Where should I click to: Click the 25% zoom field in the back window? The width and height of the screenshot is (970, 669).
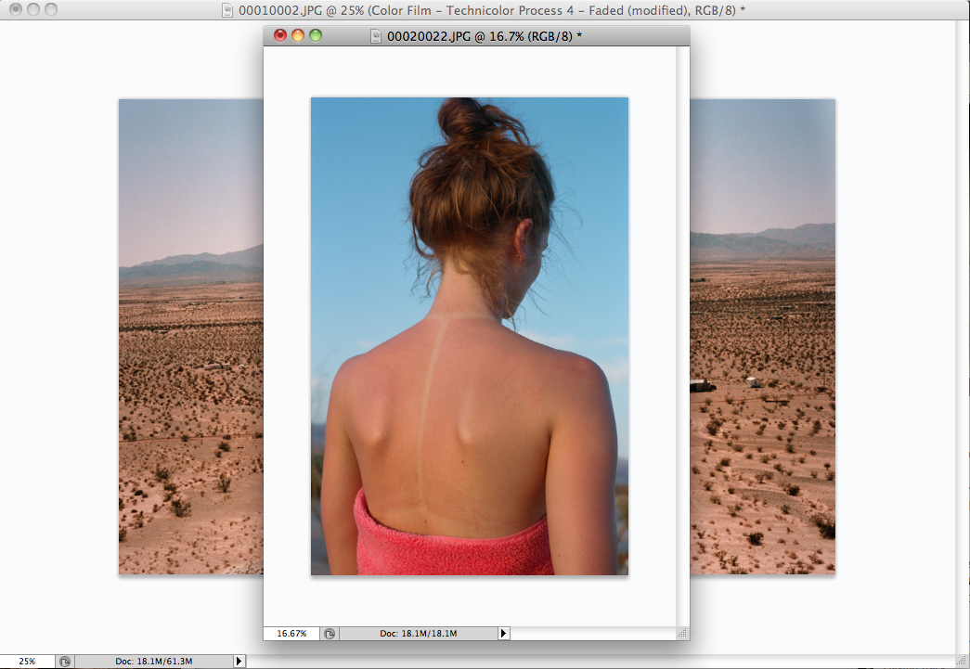[27, 662]
